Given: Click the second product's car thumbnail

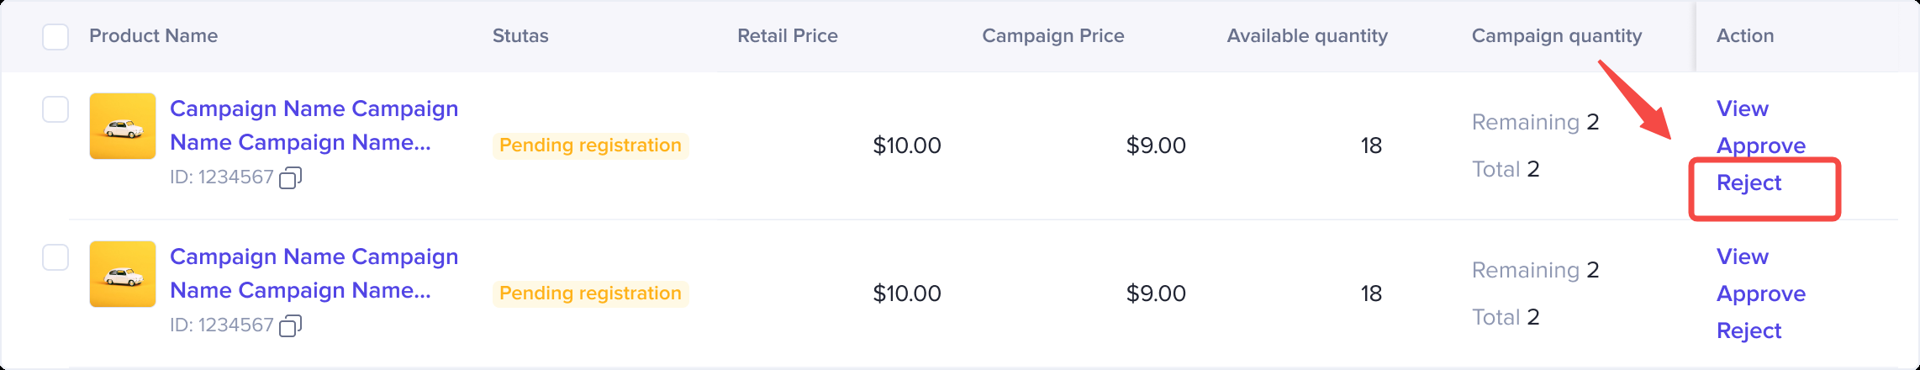Looking at the screenshot, I should pos(123,274).
